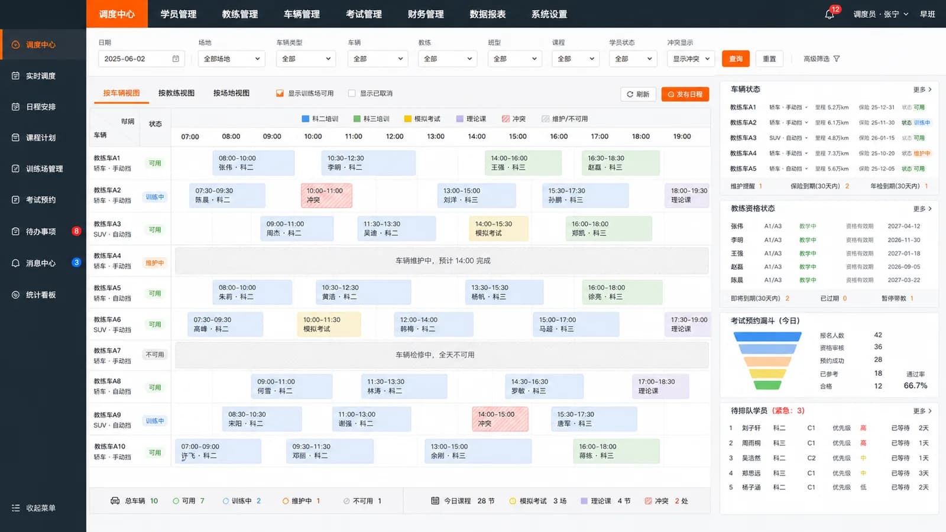Click the 日程安排 sidebar icon
Image resolution: width=946 pixels, height=532 pixels.
15,107
